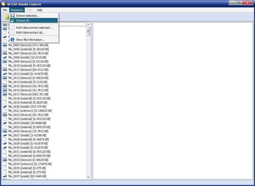Viewport: 255px width, 186px height.
Task: Select file_0022 (texture) row
Action: click(28, 115)
